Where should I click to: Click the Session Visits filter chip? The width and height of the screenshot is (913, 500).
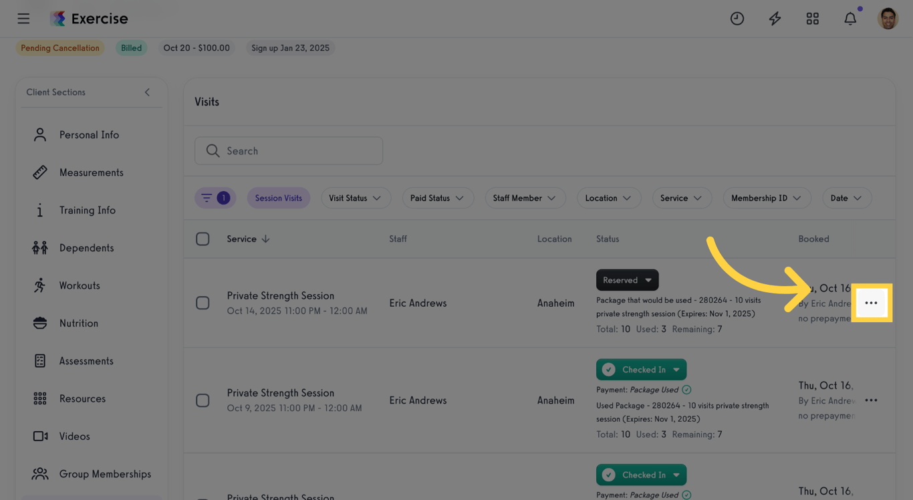click(x=278, y=198)
